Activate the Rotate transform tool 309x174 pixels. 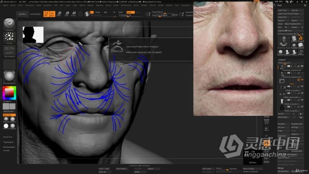74,14
